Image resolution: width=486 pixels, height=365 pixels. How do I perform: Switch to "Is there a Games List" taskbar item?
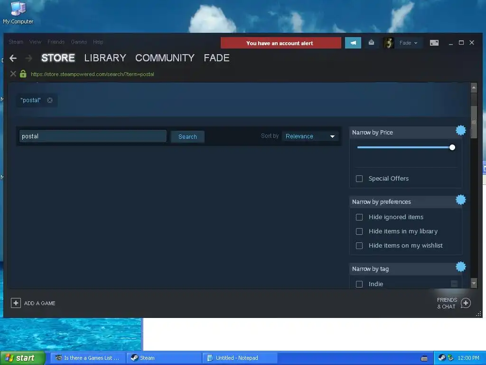(88, 358)
